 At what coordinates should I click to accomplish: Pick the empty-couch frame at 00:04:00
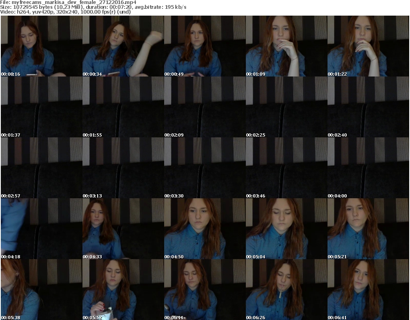tap(368, 168)
